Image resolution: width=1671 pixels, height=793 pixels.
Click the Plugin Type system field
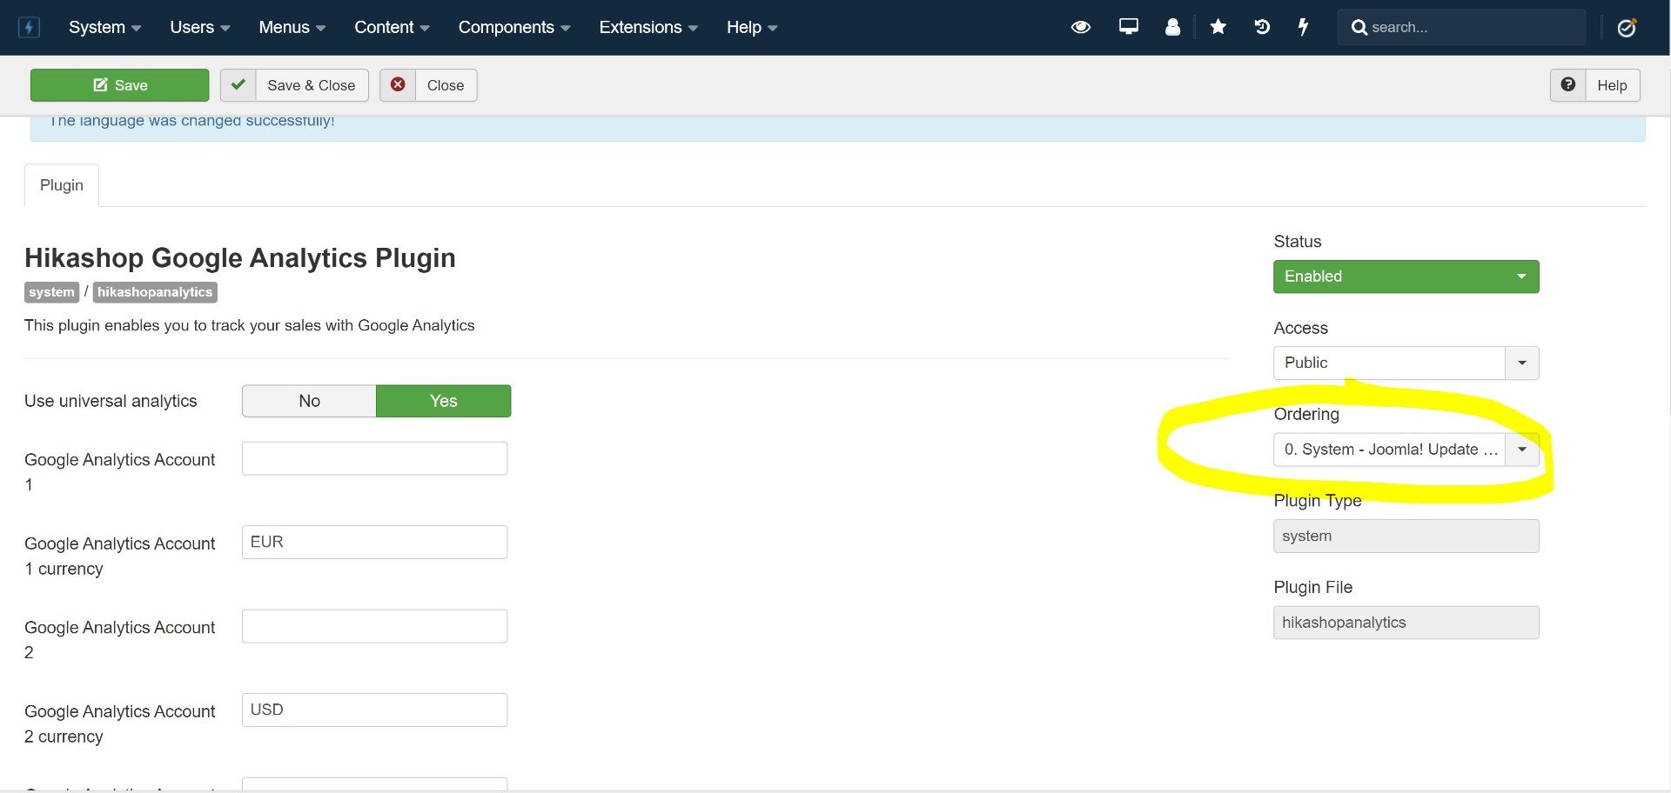(1406, 536)
